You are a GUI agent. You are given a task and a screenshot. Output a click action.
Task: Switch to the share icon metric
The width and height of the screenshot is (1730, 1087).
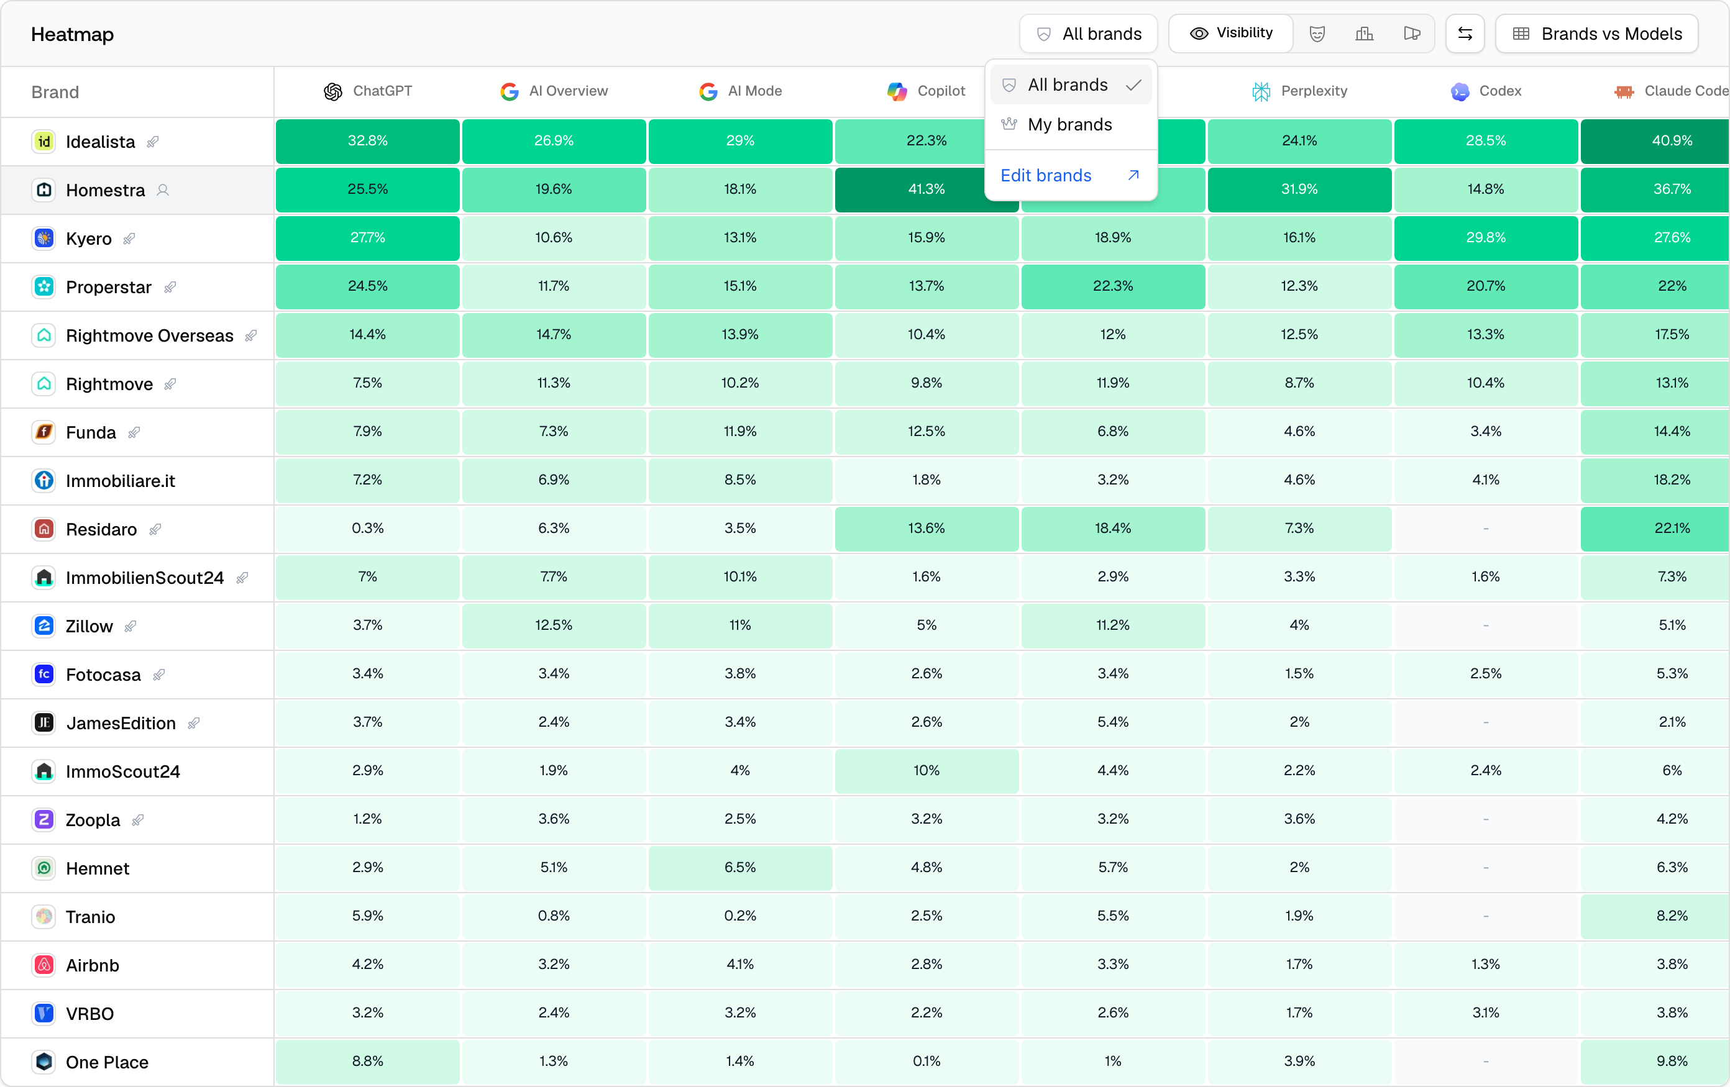click(x=1412, y=34)
